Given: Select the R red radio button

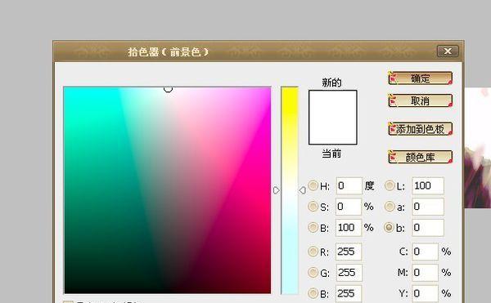Looking at the screenshot, I should coord(313,252).
